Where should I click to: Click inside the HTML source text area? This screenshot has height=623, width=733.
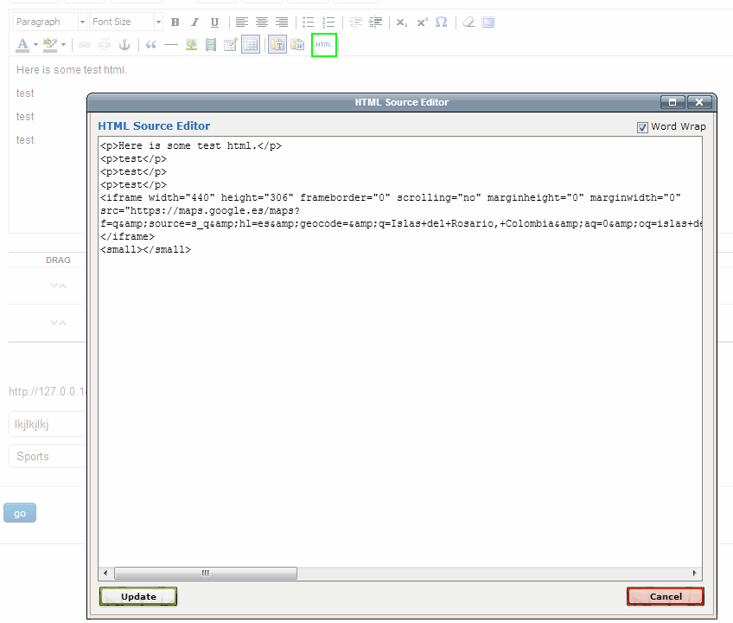point(398,389)
